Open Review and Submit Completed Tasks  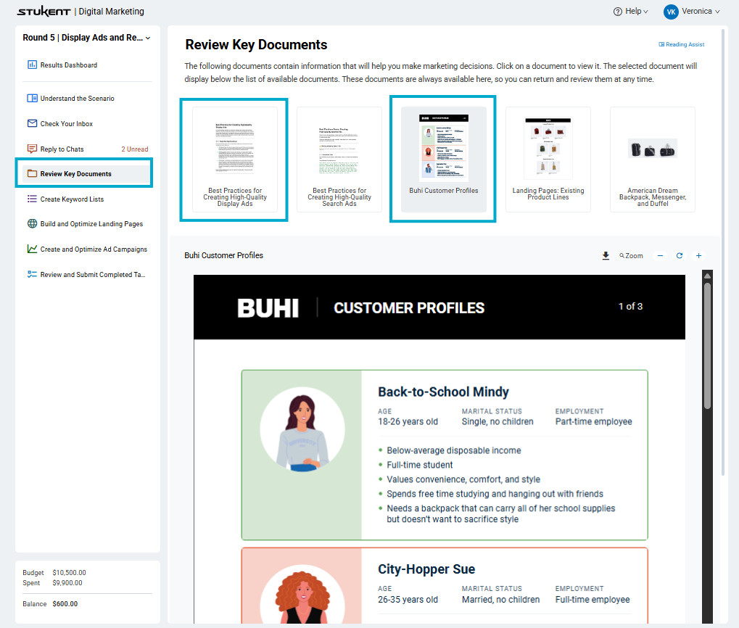93,275
